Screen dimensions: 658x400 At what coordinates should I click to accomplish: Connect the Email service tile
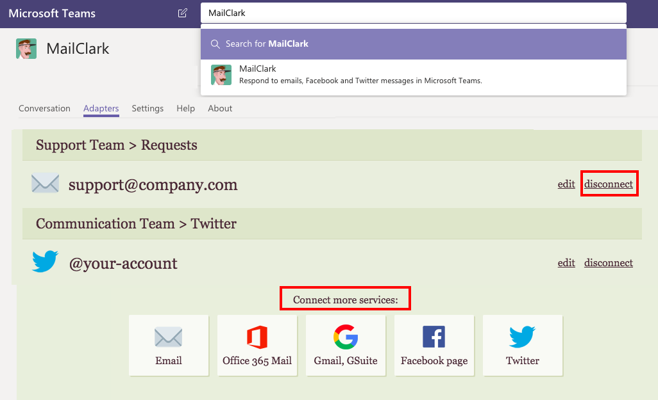tap(169, 346)
